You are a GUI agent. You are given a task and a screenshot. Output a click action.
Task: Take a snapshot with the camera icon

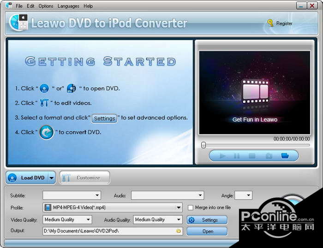coord(269,156)
